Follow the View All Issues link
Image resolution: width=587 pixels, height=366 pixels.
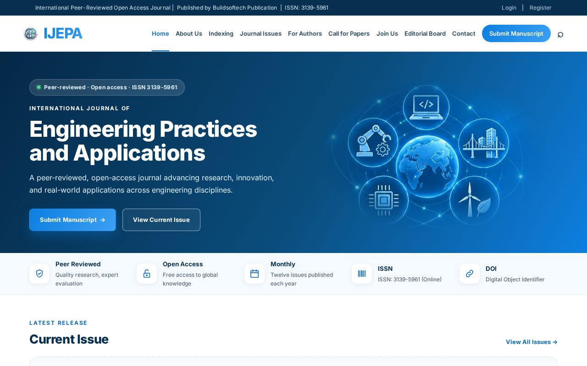point(532,342)
